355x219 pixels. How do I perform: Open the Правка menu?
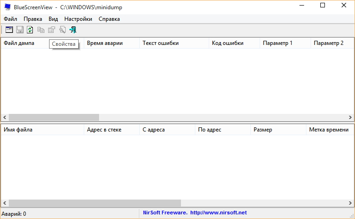(33, 19)
